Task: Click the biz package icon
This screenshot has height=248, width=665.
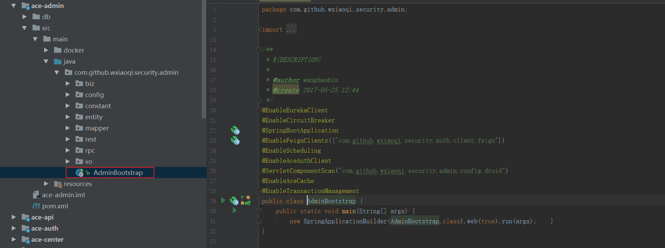Action: 79,83
